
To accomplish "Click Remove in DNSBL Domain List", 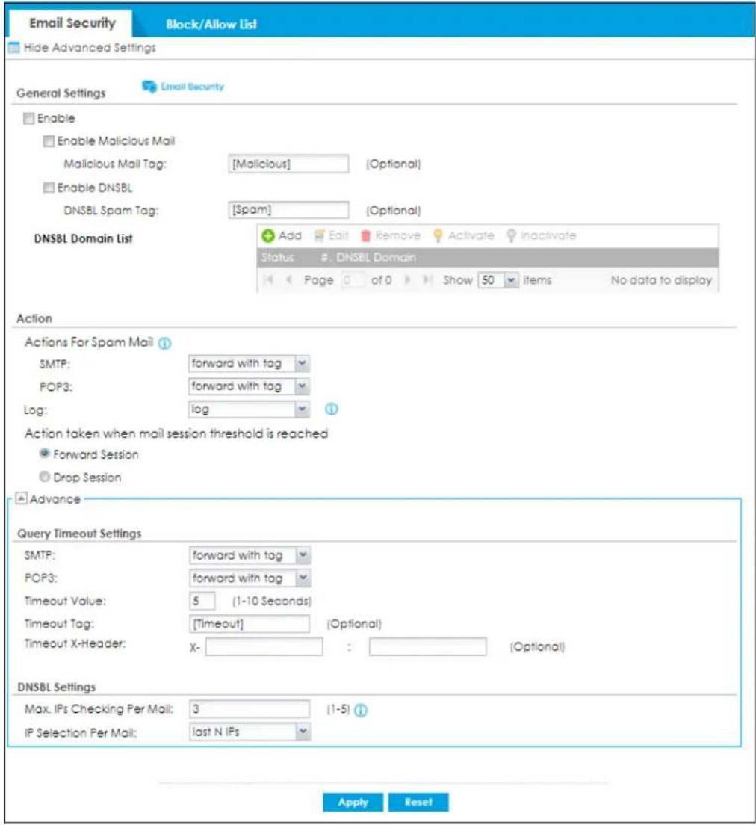I will [x=391, y=235].
